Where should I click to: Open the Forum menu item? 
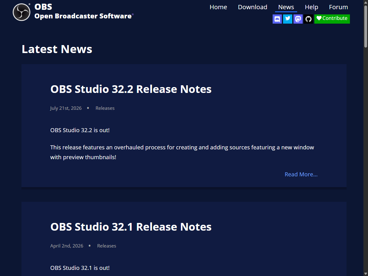point(339,7)
